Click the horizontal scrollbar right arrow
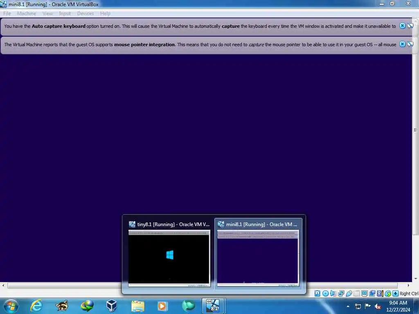 click(x=408, y=285)
